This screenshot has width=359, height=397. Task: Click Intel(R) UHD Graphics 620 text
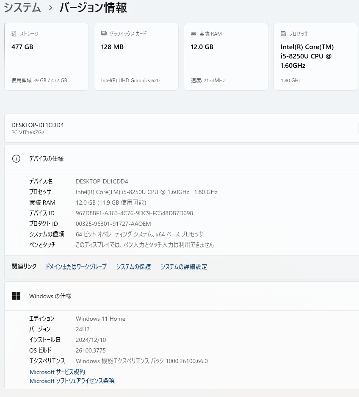(130, 80)
